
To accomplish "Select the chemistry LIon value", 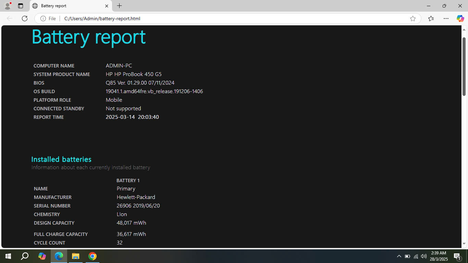I will click(x=122, y=214).
